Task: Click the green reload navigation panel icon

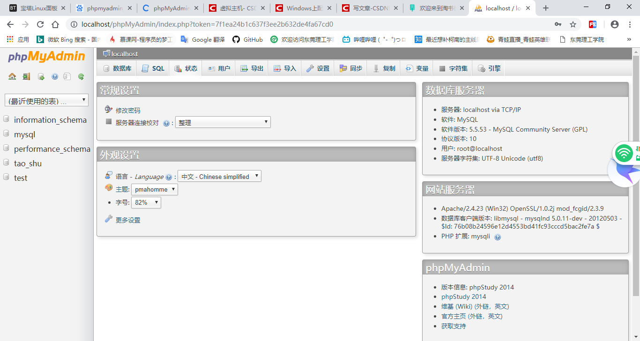Action: pyautogui.click(x=81, y=76)
